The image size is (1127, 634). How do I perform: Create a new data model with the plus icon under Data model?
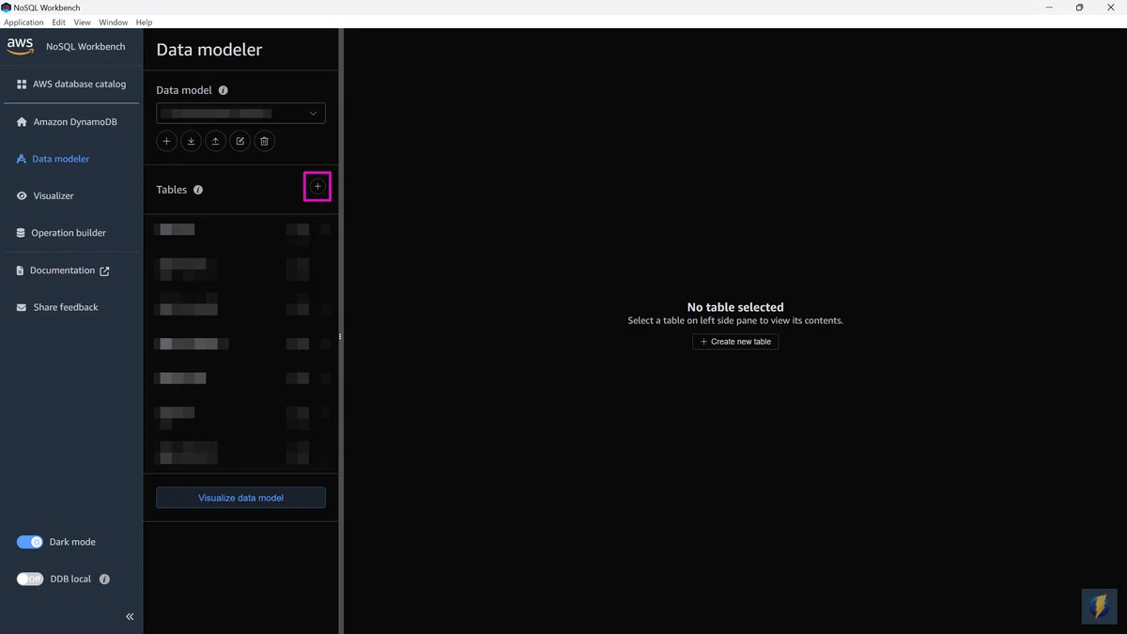point(166,141)
